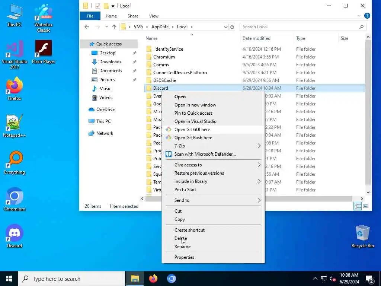Image resolution: width=381 pixels, height=286 pixels.
Task: Switch to large icons view layout
Action: 366,206
